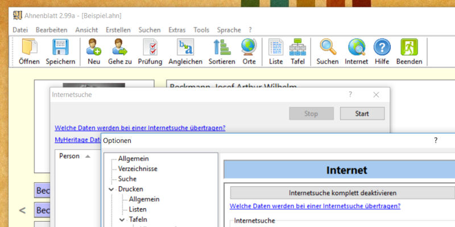Open the MyHeritage link in Internetsuche
Screen dimensions: 455x227
click(77, 140)
